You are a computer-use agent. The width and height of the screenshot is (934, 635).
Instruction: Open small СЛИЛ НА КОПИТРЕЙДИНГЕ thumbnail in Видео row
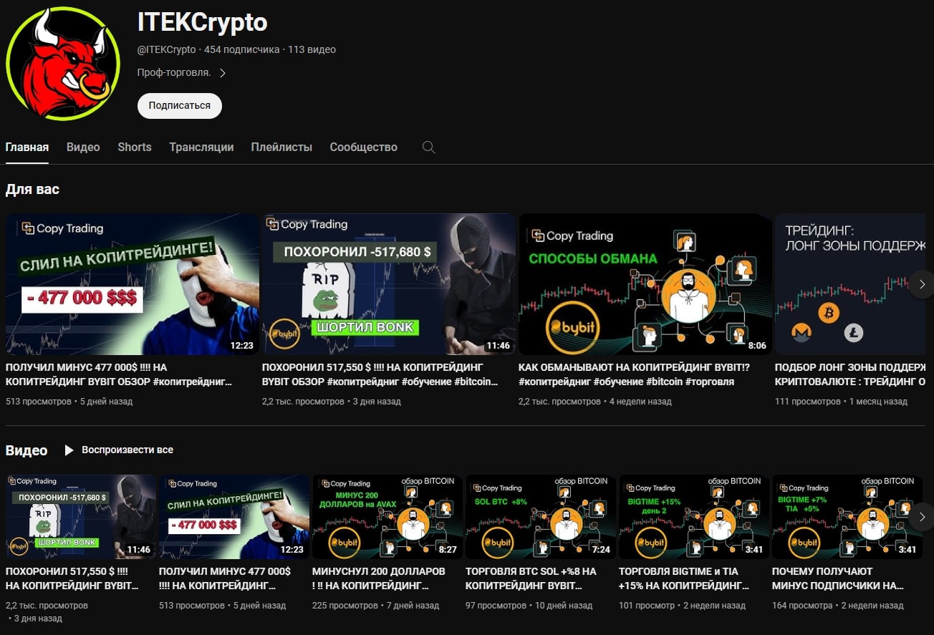pos(234,517)
